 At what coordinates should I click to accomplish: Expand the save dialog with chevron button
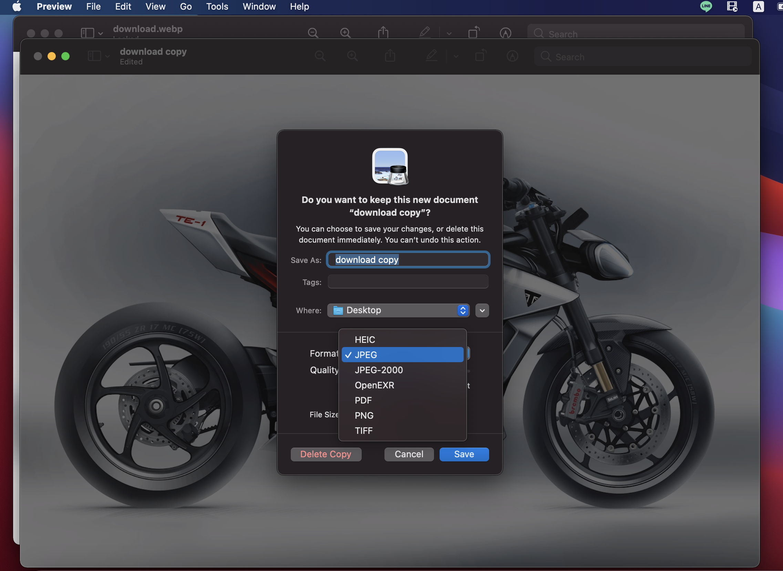click(482, 310)
